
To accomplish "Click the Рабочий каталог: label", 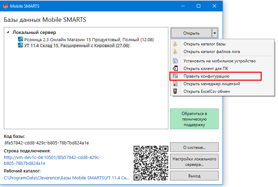I will [x=22, y=171].
